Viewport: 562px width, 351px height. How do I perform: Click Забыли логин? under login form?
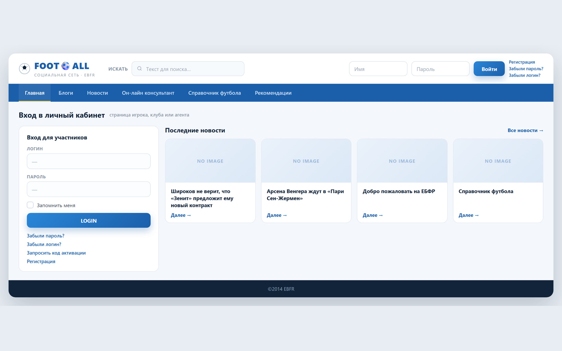tap(44, 244)
